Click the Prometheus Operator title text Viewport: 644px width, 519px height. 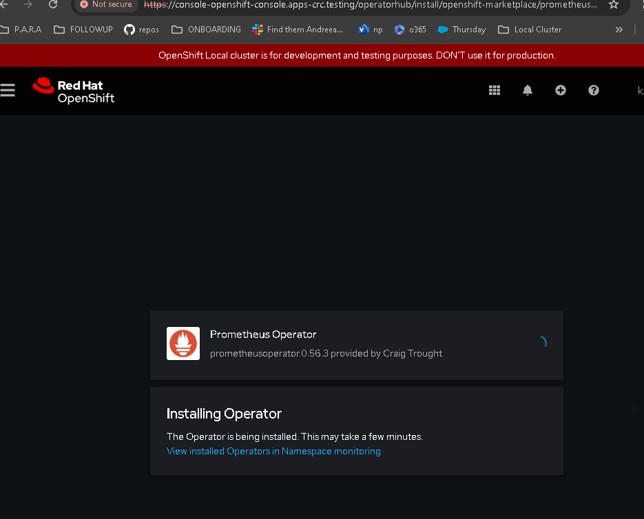tap(263, 335)
